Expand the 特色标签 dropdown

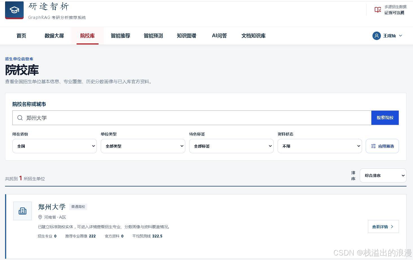(x=231, y=146)
